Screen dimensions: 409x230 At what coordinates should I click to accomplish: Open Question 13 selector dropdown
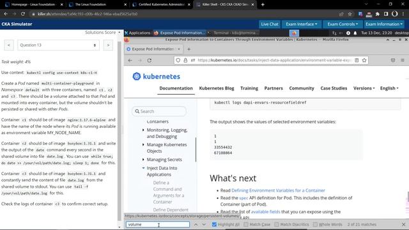point(58,45)
